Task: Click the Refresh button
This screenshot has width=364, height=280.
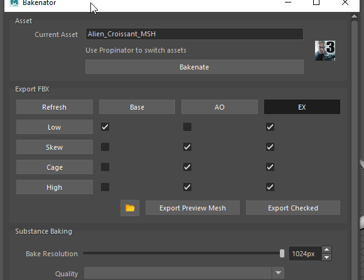Action: pyautogui.click(x=55, y=107)
